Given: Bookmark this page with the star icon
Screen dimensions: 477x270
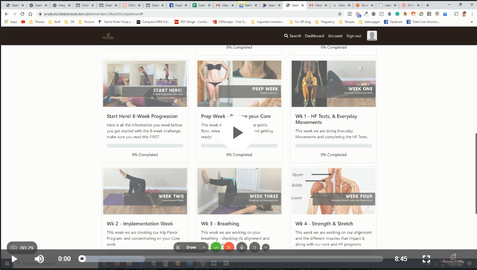Looking at the screenshot, I should pos(340,14).
